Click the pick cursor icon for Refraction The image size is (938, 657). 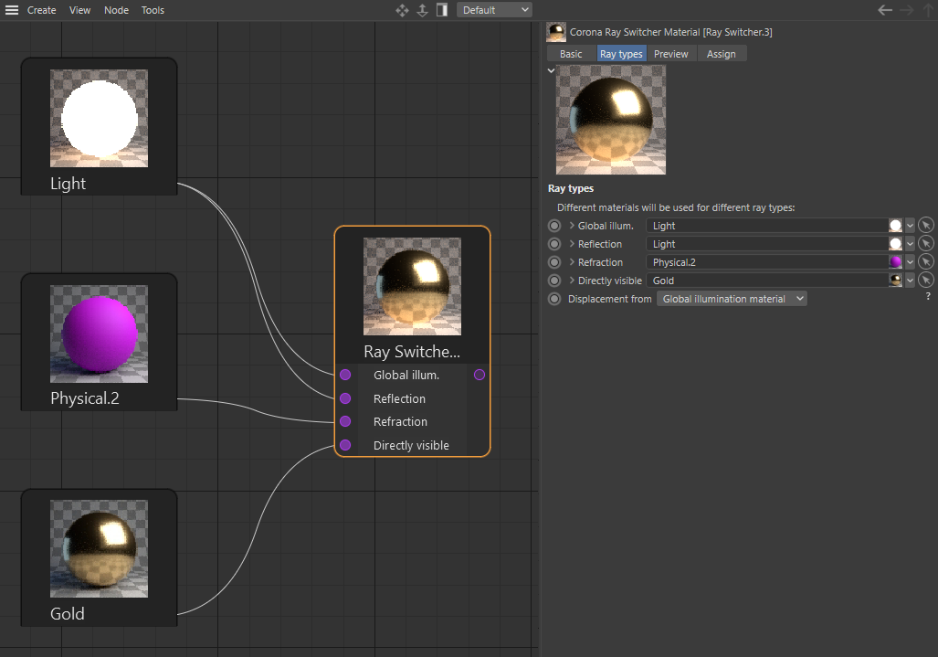(926, 262)
